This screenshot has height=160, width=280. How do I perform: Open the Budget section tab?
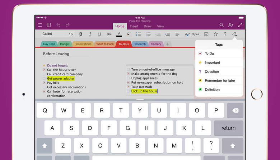pyautogui.click(x=65, y=44)
